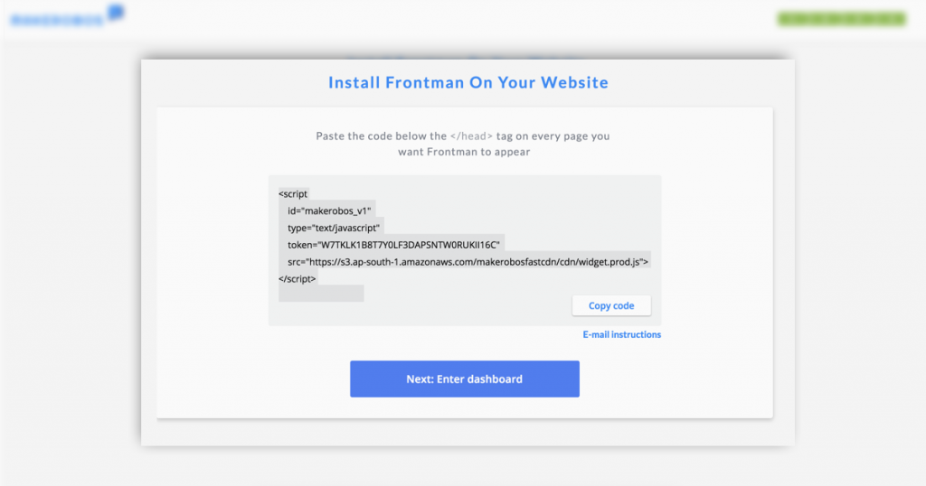Click the src amazonaws URL line
The width and height of the screenshot is (926, 486).
click(468, 262)
